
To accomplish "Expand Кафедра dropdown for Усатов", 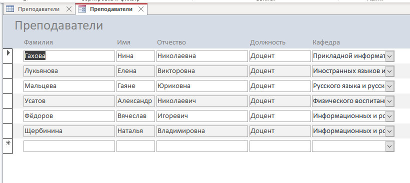I will click(x=389, y=101).
